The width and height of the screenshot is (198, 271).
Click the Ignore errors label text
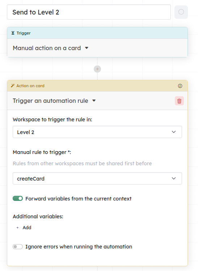[79, 247]
